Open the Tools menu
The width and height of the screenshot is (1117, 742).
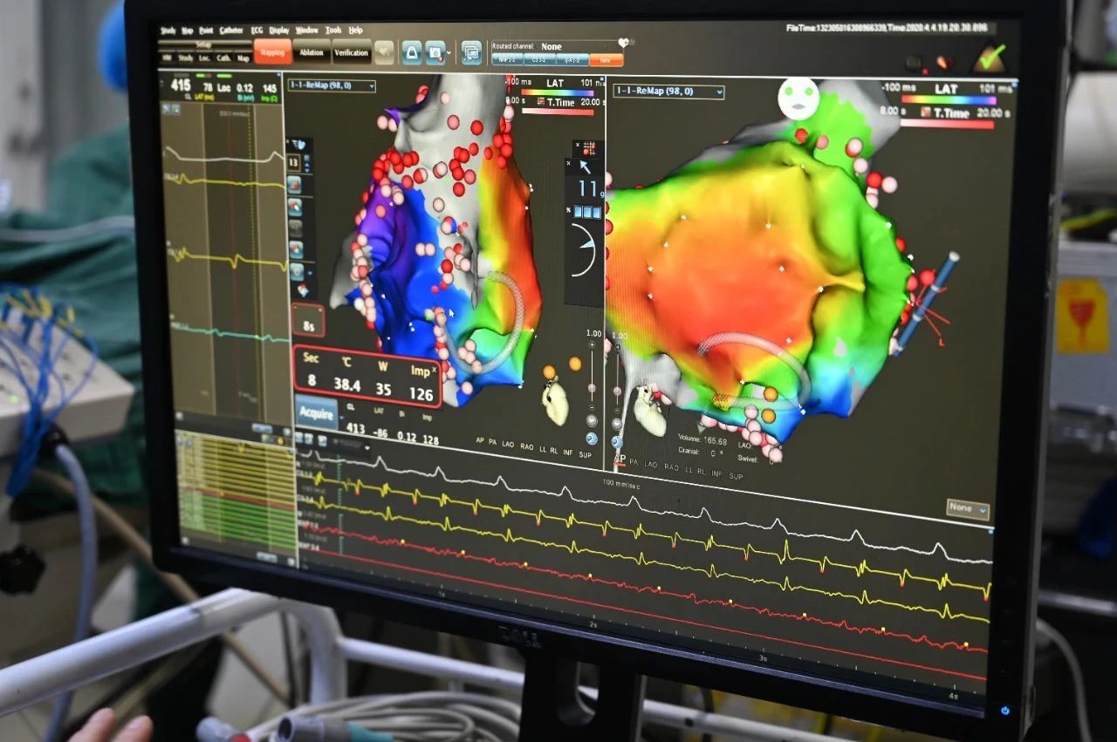(x=333, y=31)
